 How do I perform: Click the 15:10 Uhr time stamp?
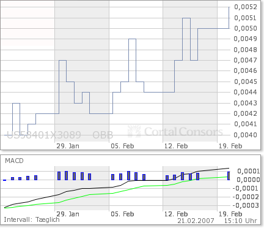[x=241, y=221]
